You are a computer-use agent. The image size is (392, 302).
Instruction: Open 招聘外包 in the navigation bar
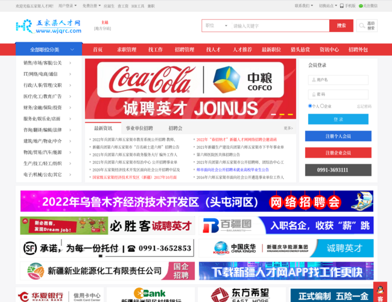pyautogui.click(x=358, y=50)
